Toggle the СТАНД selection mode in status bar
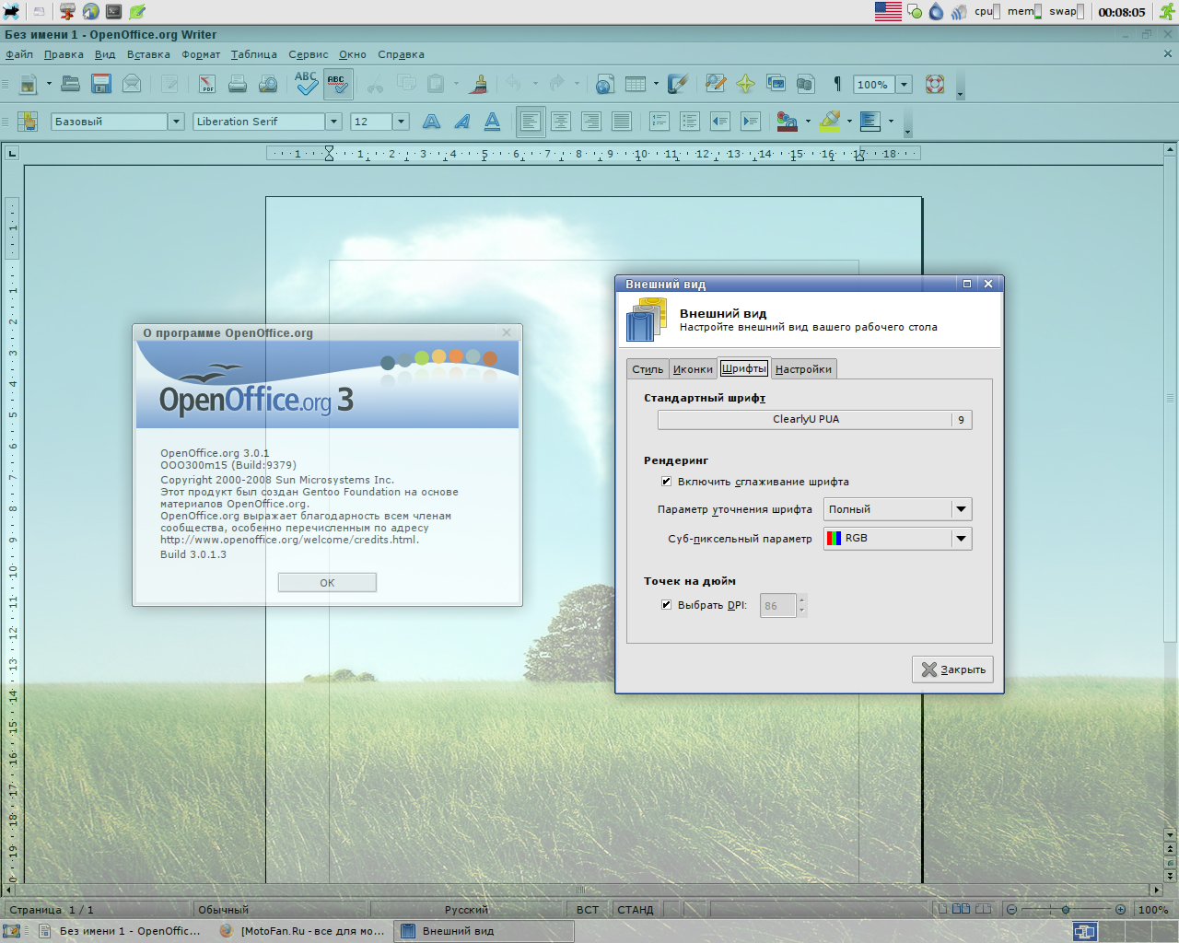The image size is (1179, 943). (x=636, y=910)
